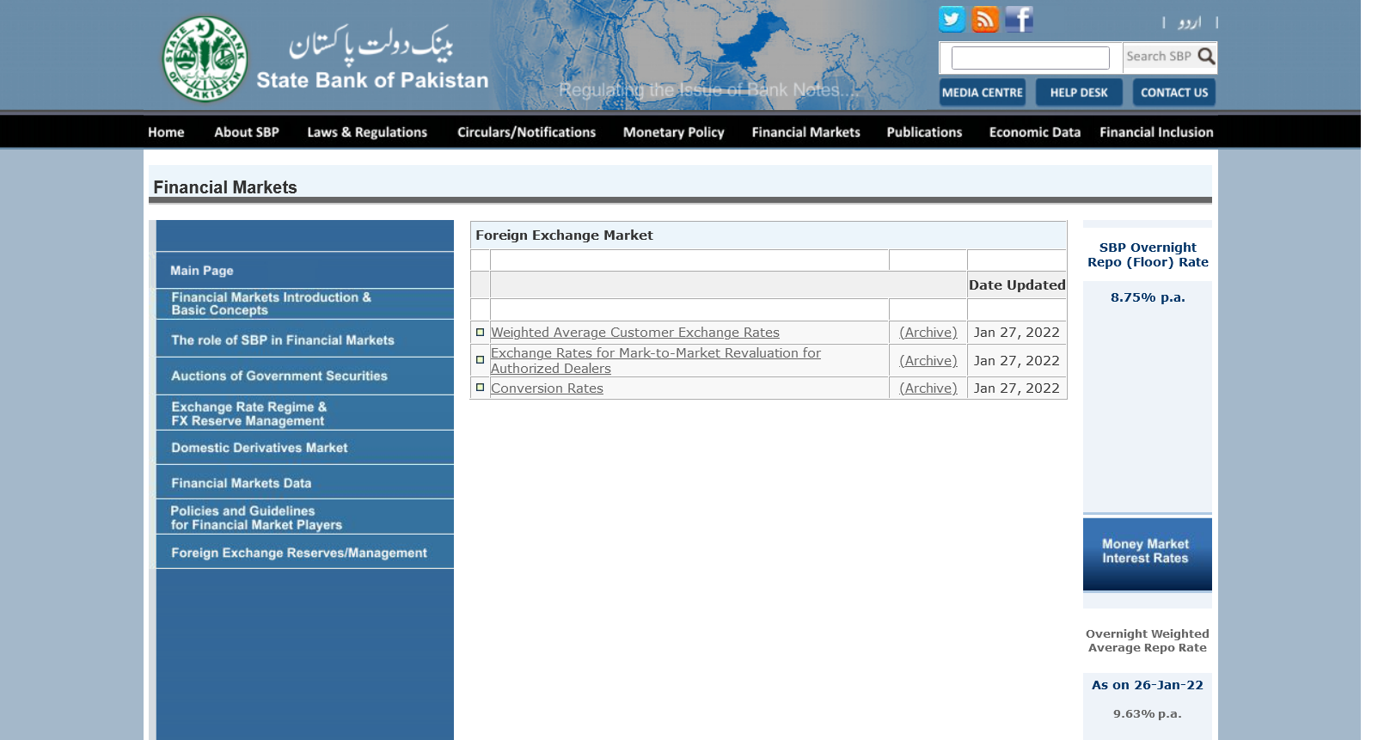Click bullet icon beside Weighted Average rates
The width and height of the screenshot is (1378, 740).
point(480,332)
